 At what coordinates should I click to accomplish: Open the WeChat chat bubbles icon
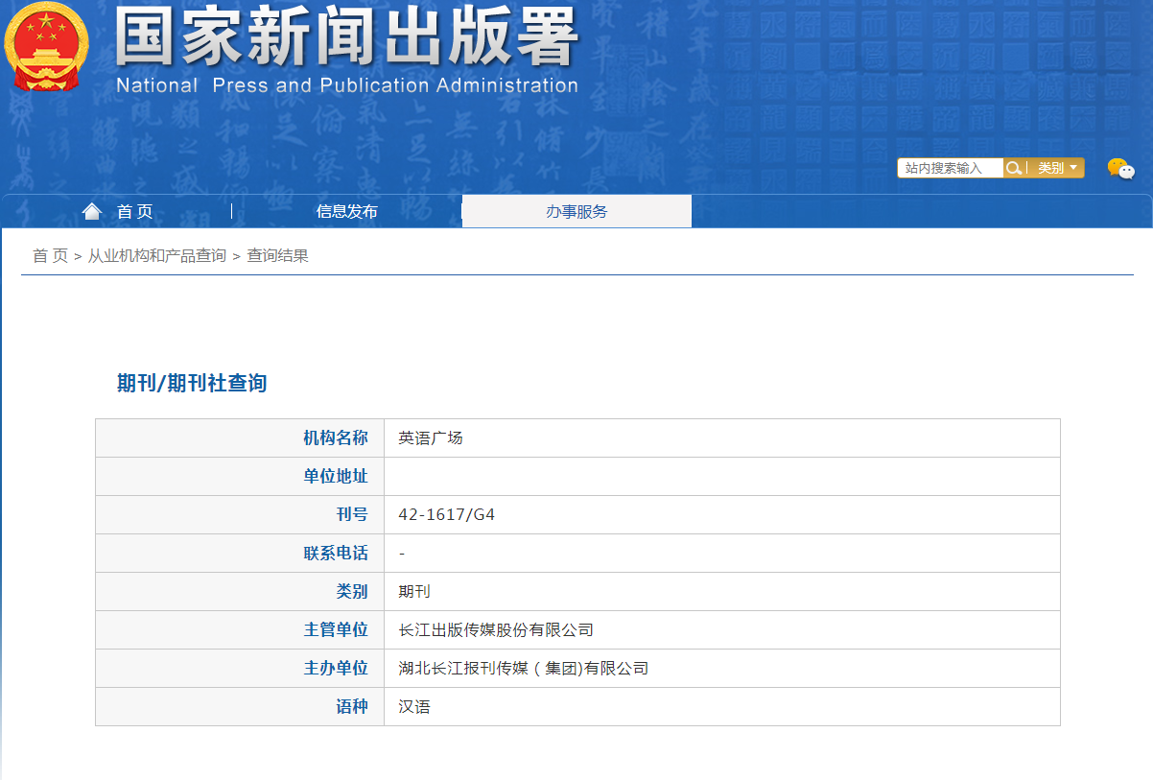(x=1119, y=169)
